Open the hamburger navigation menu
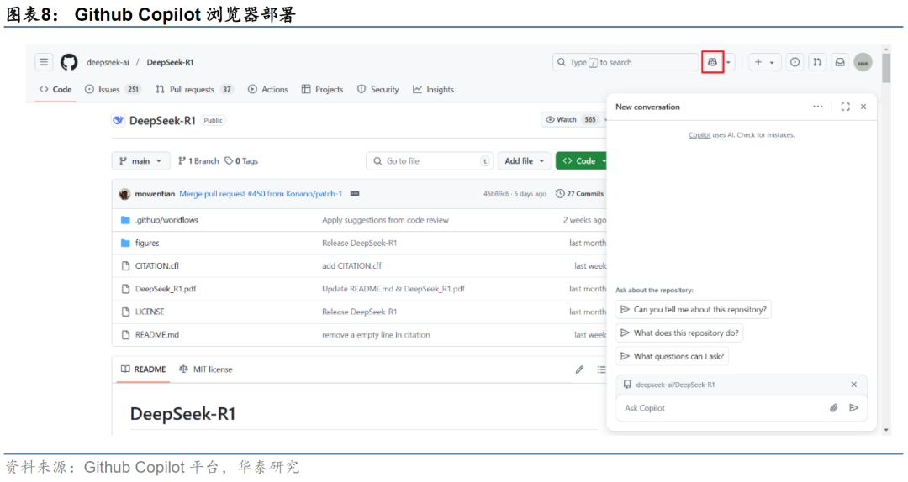This screenshot has width=908, height=482. pos(44,62)
